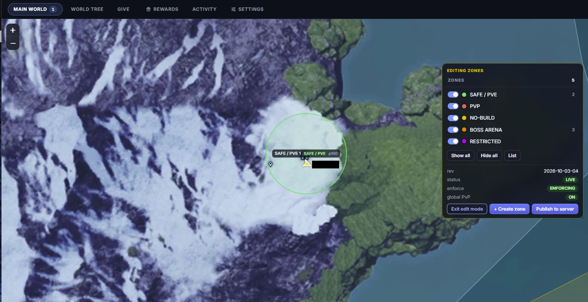
Task: Open the SETTINGS tab
Action: click(247, 9)
